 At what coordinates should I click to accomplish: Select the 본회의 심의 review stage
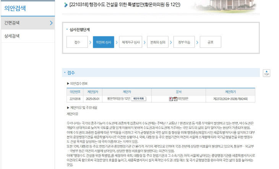[157, 42]
